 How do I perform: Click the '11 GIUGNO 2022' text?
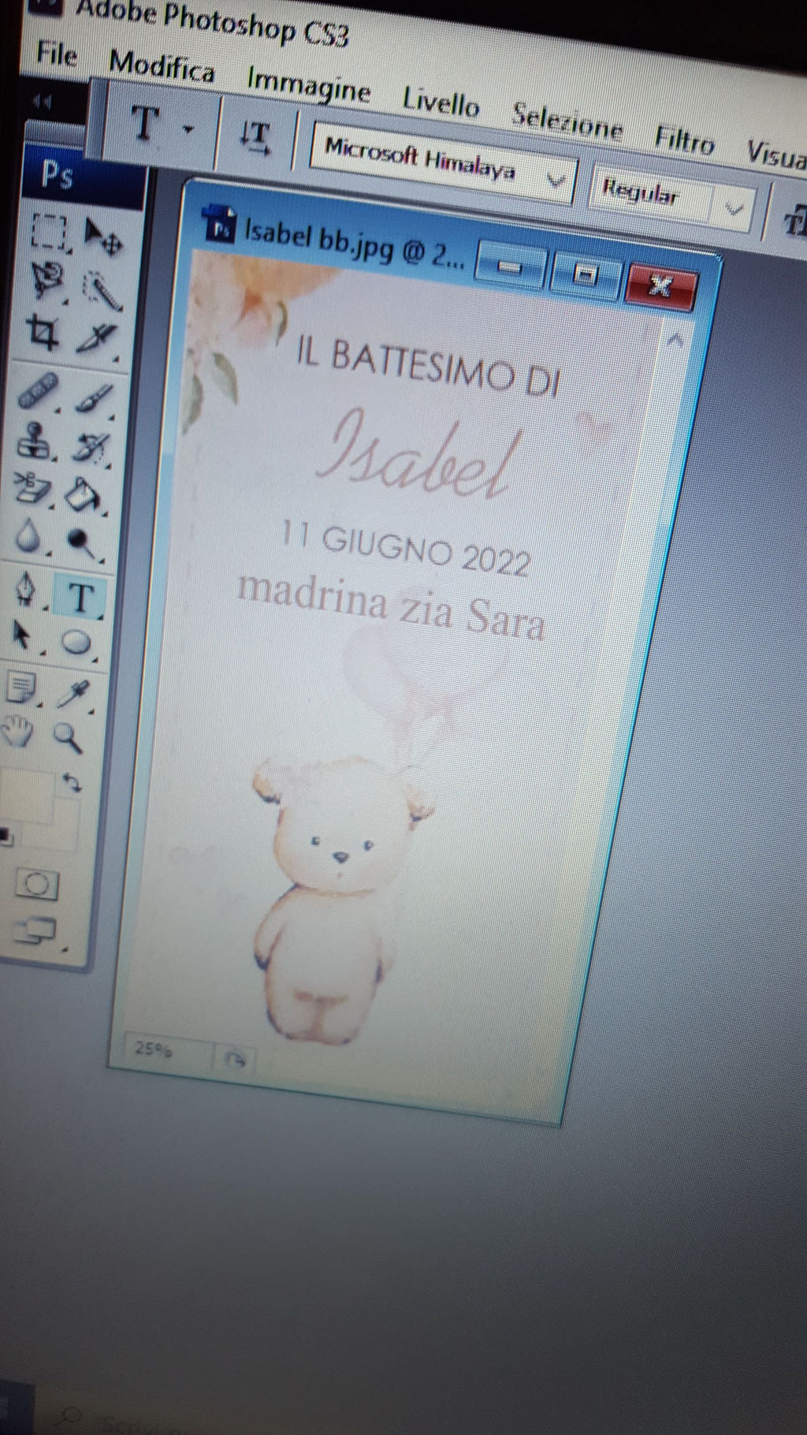(x=405, y=549)
